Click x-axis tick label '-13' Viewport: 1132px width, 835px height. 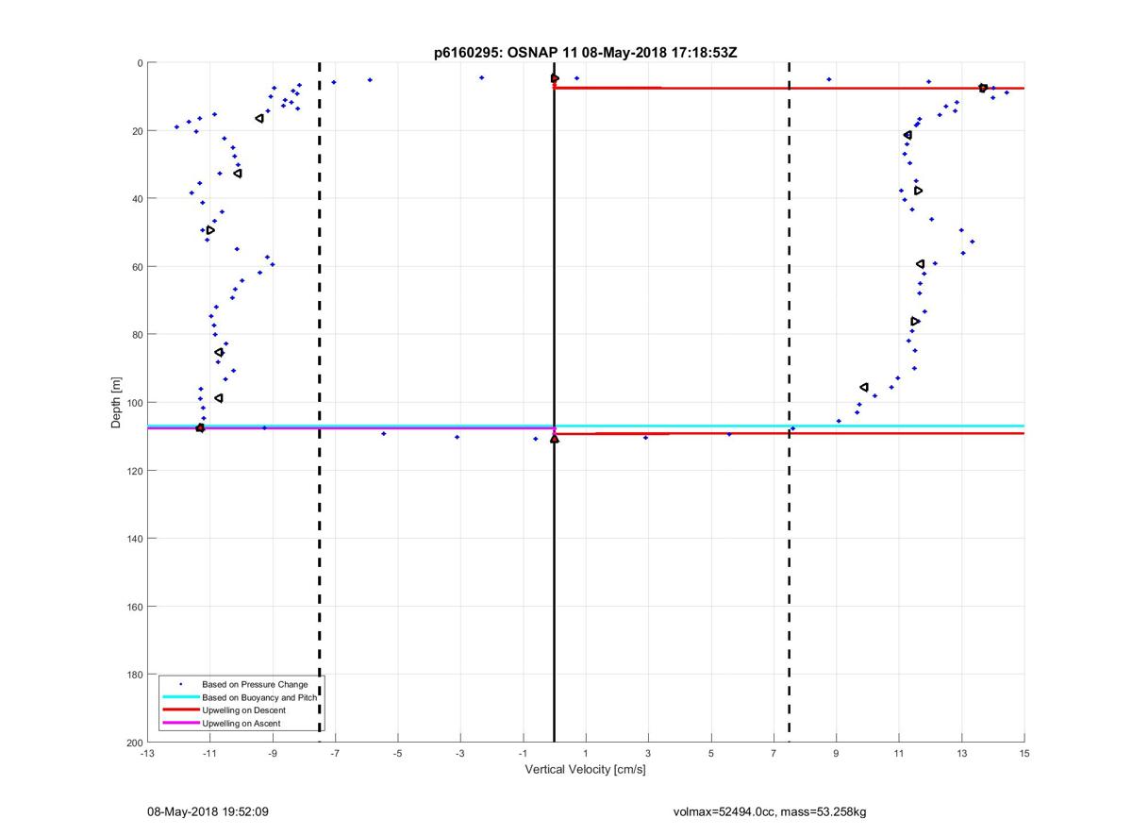(x=146, y=754)
